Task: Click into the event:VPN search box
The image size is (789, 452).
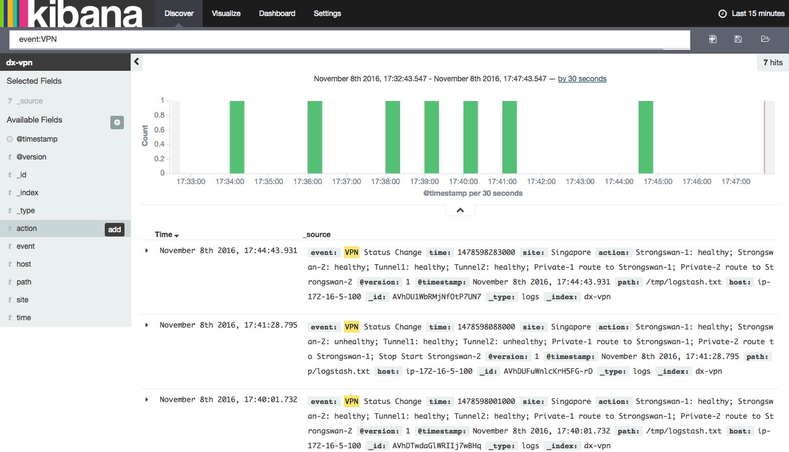Action: 349,39
